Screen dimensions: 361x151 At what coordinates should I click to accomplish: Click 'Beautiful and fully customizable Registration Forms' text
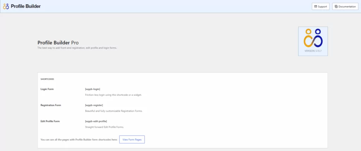click(x=114, y=111)
